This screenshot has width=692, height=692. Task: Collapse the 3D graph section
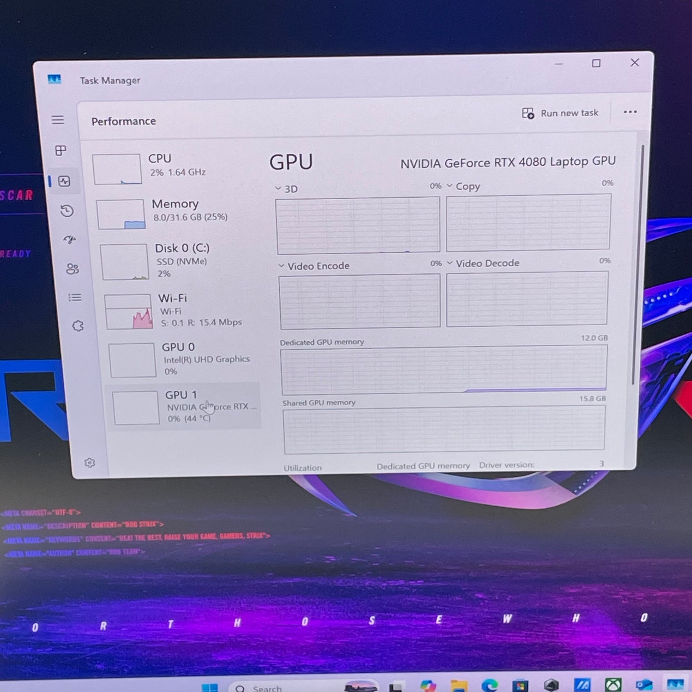[278, 189]
